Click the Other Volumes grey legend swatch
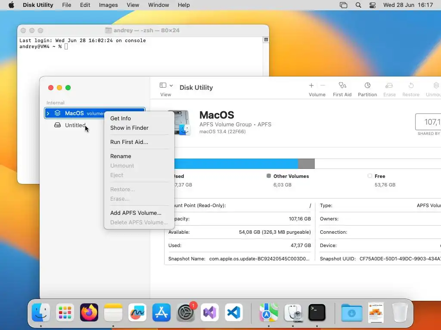441x330 pixels. (269, 176)
